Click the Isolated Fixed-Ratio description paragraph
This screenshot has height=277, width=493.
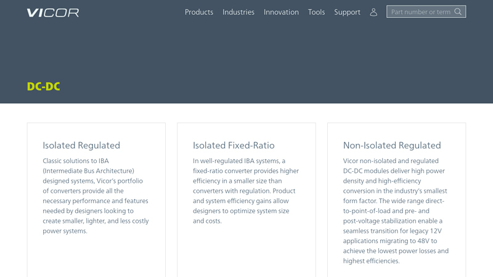246,191
